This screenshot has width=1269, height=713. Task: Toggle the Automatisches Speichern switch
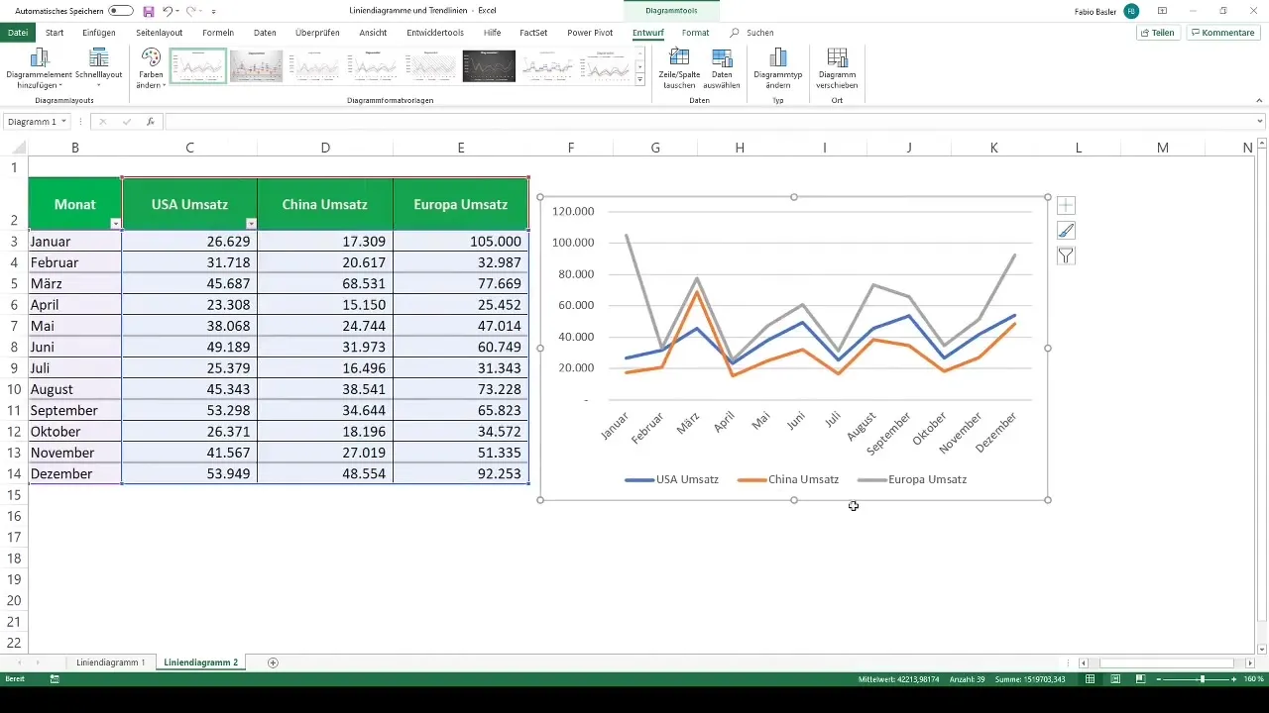point(121,11)
